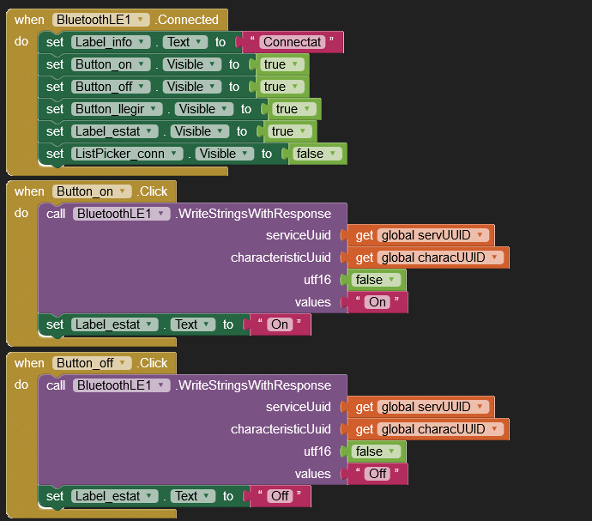Toggle the true value for Button_llegir Visible
The height and width of the screenshot is (521, 592).
coord(290,109)
